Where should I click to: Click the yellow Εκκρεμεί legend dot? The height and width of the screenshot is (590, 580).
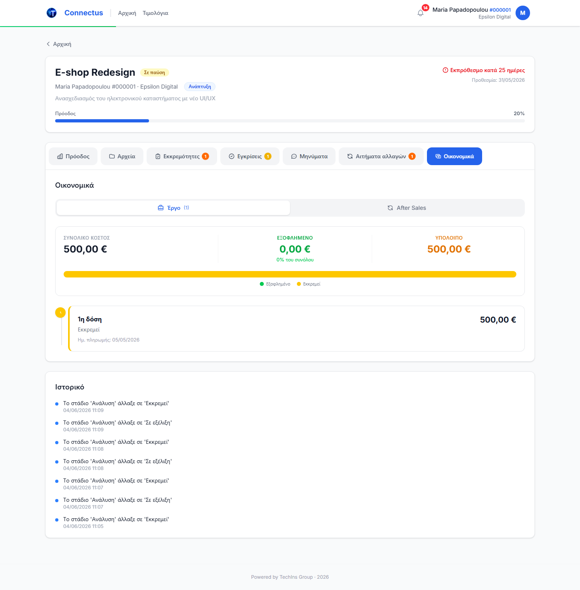299,284
